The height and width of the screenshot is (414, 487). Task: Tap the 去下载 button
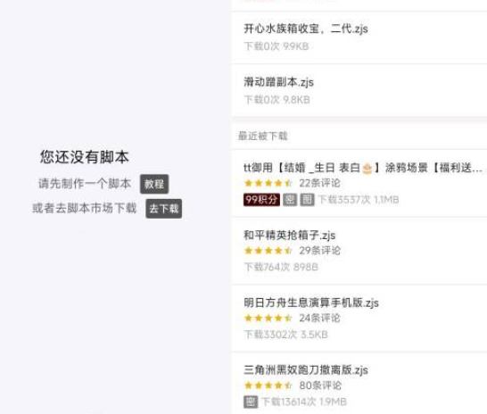(x=164, y=209)
